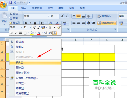Screen dimensions: 127x98
Task: Click Wrap Text (自动换行) button
Action: coord(104,16)
